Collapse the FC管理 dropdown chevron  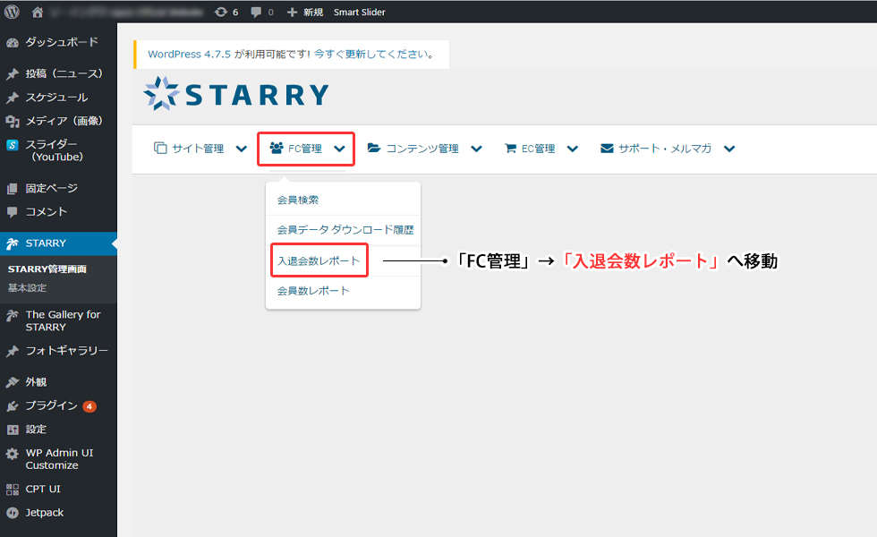tap(339, 149)
